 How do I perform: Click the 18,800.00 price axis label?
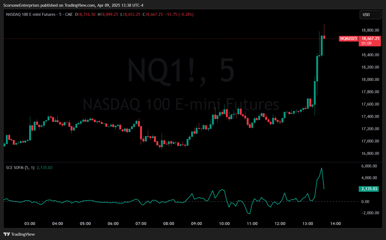(370, 30)
